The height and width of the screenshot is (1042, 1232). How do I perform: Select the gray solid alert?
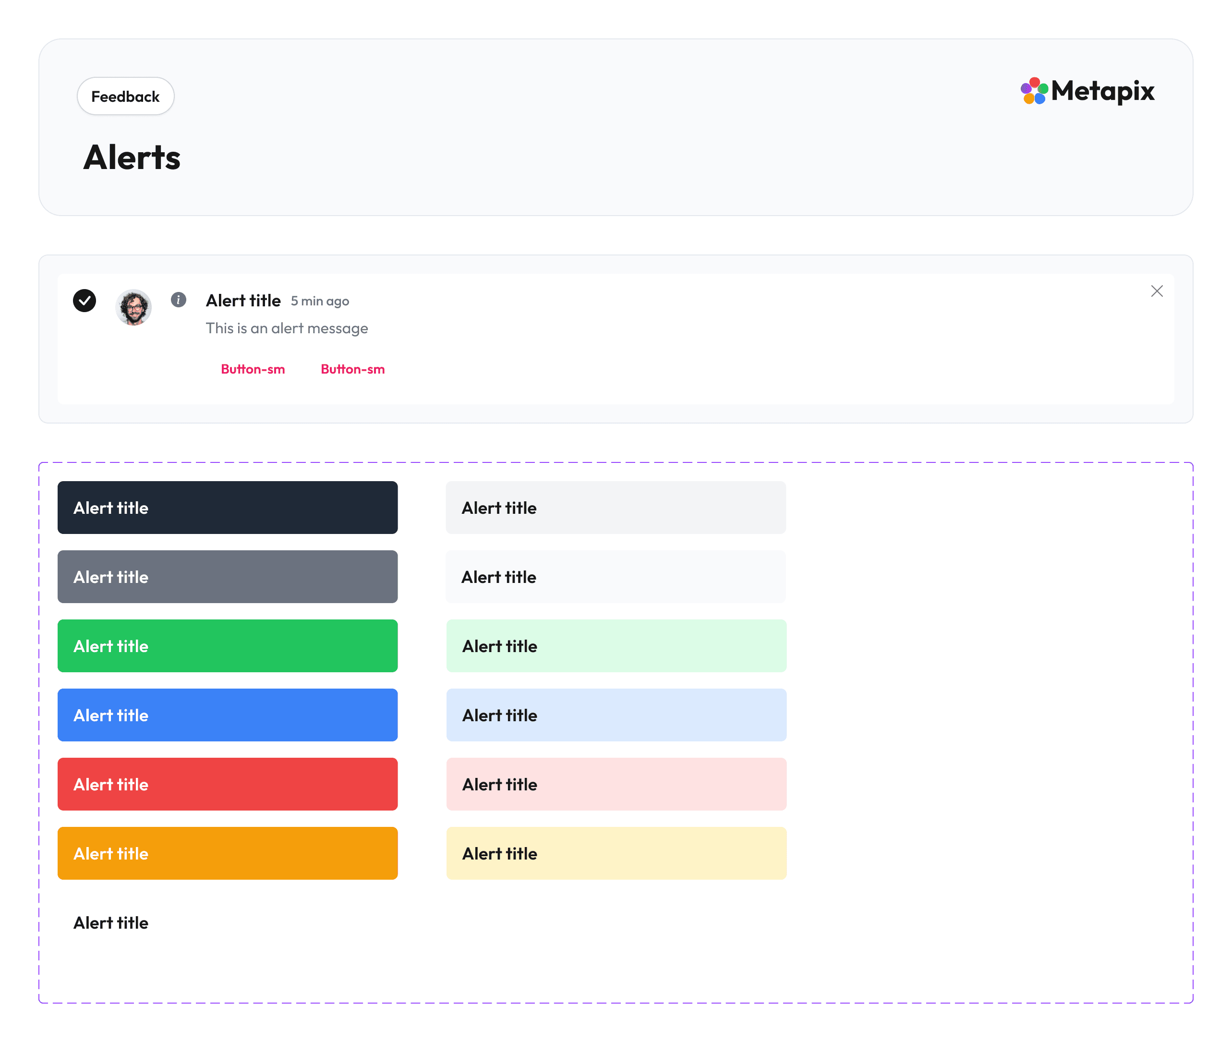coord(228,577)
